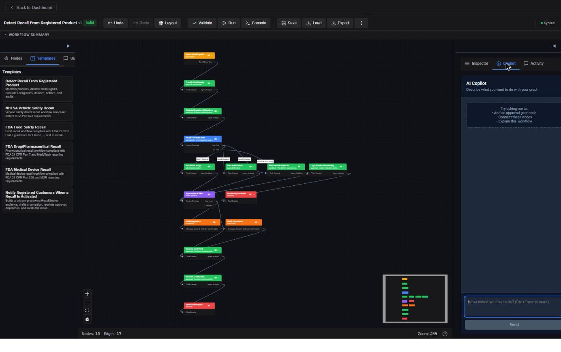561x352 pixels.
Task: Click the Valid status badge
Action: 90,23
